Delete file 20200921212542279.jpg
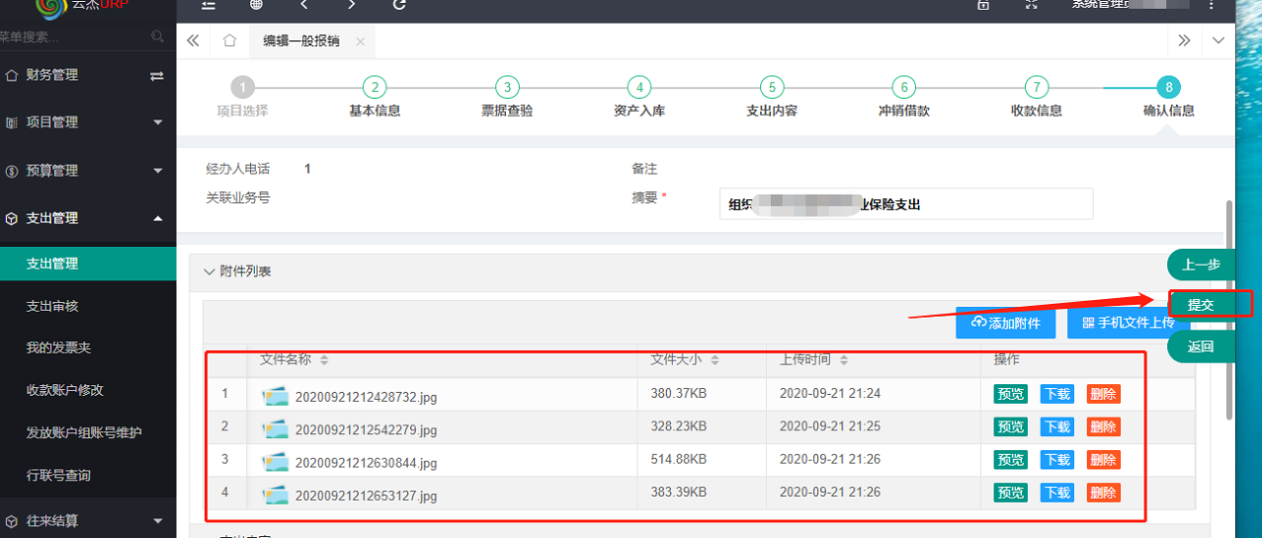 click(x=1103, y=426)
